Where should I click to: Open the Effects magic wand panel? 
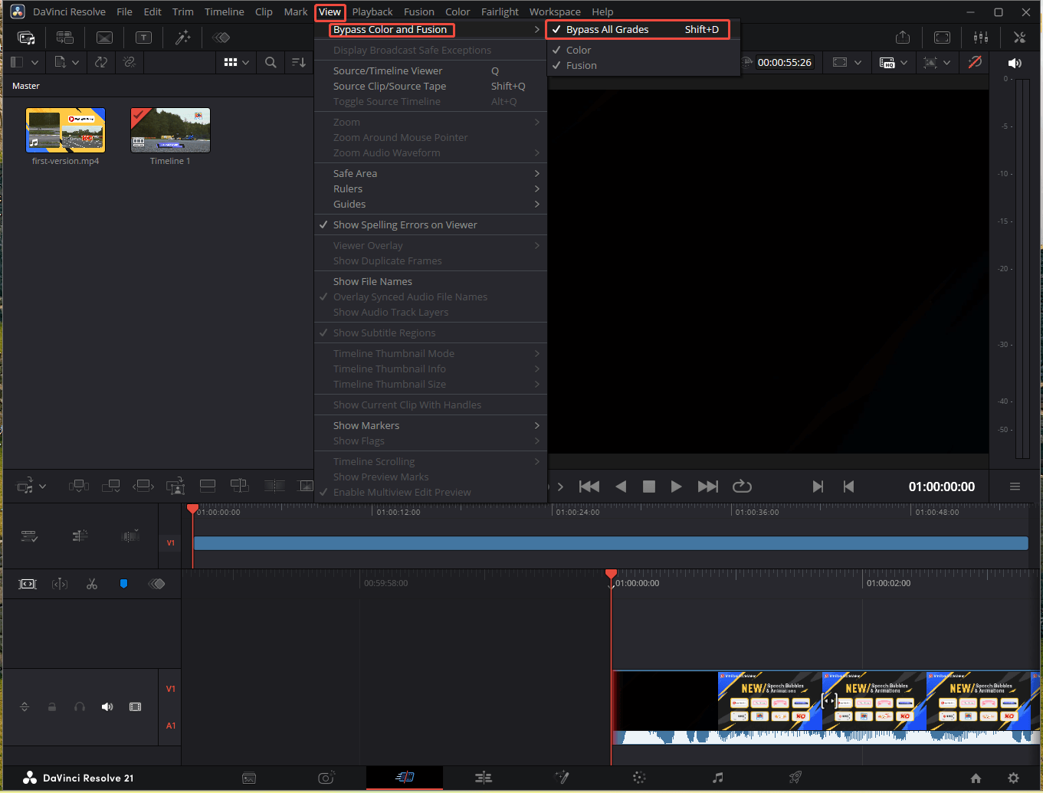click(183, 38)
